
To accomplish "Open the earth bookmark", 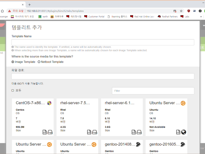I will click(43, 17).
